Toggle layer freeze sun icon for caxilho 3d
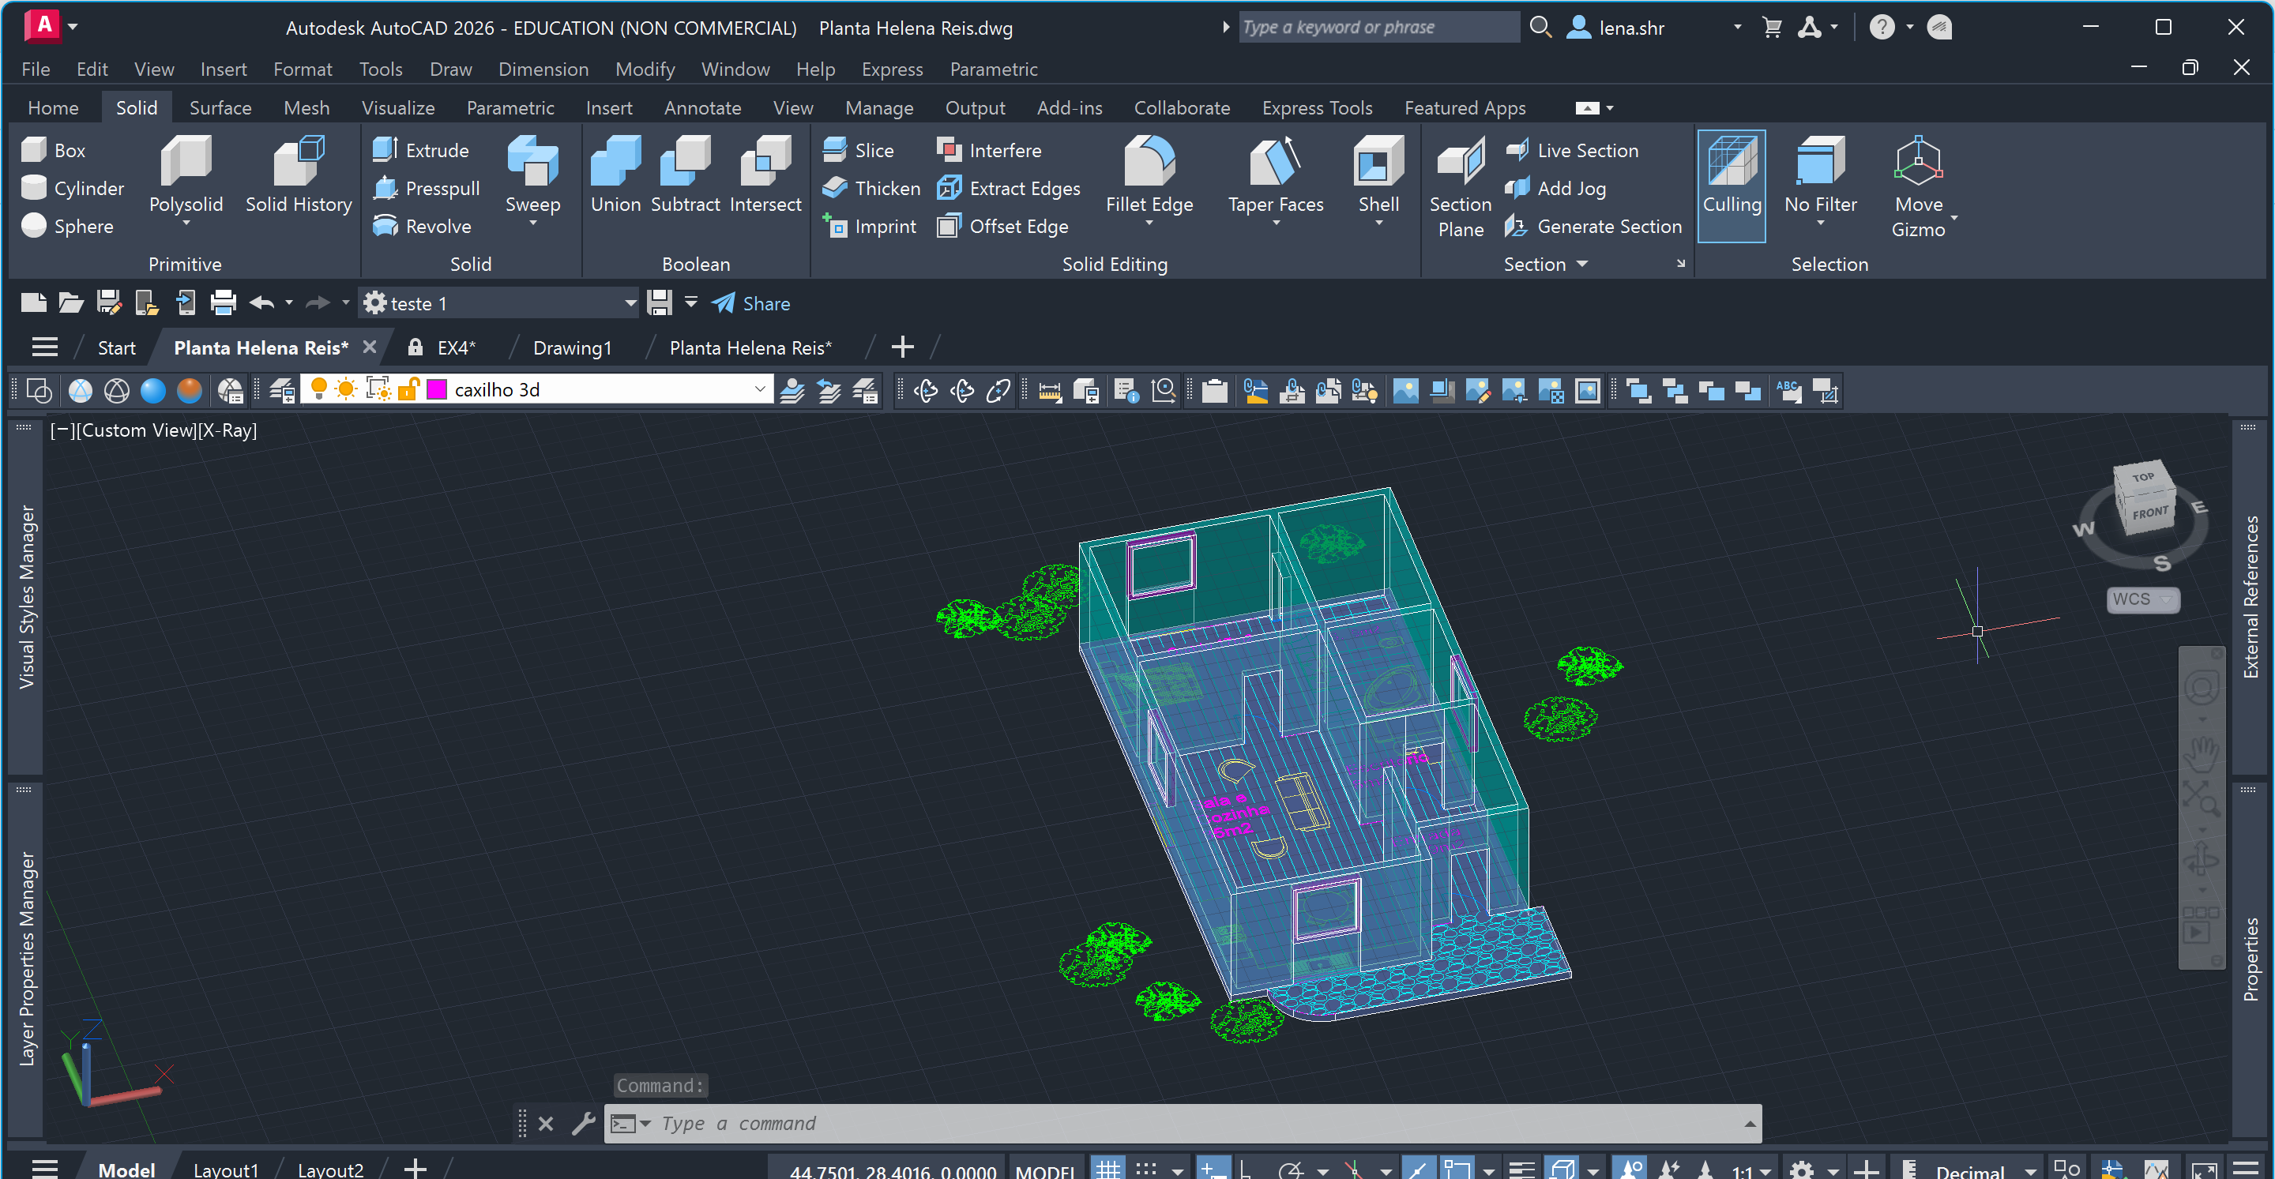This screenshot has width=2275, height=1179. pyautogui.click(x=346, y=389)
